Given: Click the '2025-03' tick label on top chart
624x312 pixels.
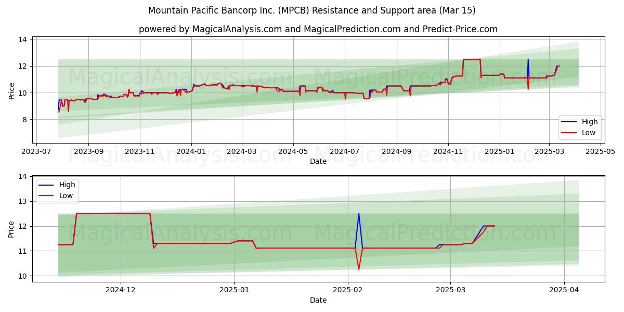Looking at the screenshot, I should (x=549, y=151).
